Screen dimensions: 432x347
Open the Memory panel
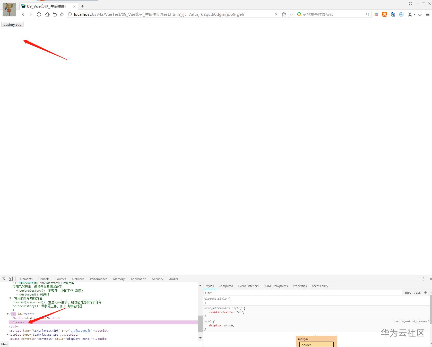119,279
